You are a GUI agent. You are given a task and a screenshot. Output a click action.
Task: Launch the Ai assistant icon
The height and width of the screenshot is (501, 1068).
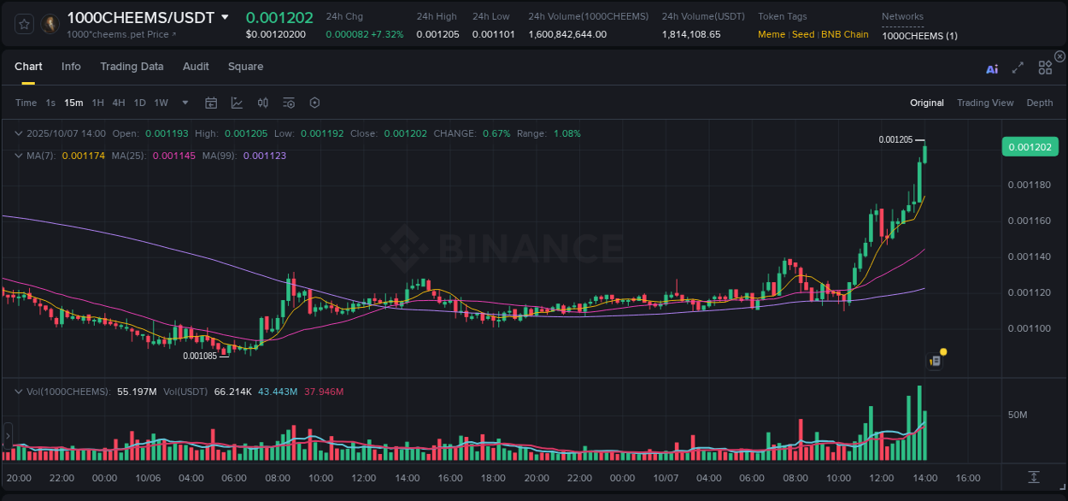pos(991,68)
